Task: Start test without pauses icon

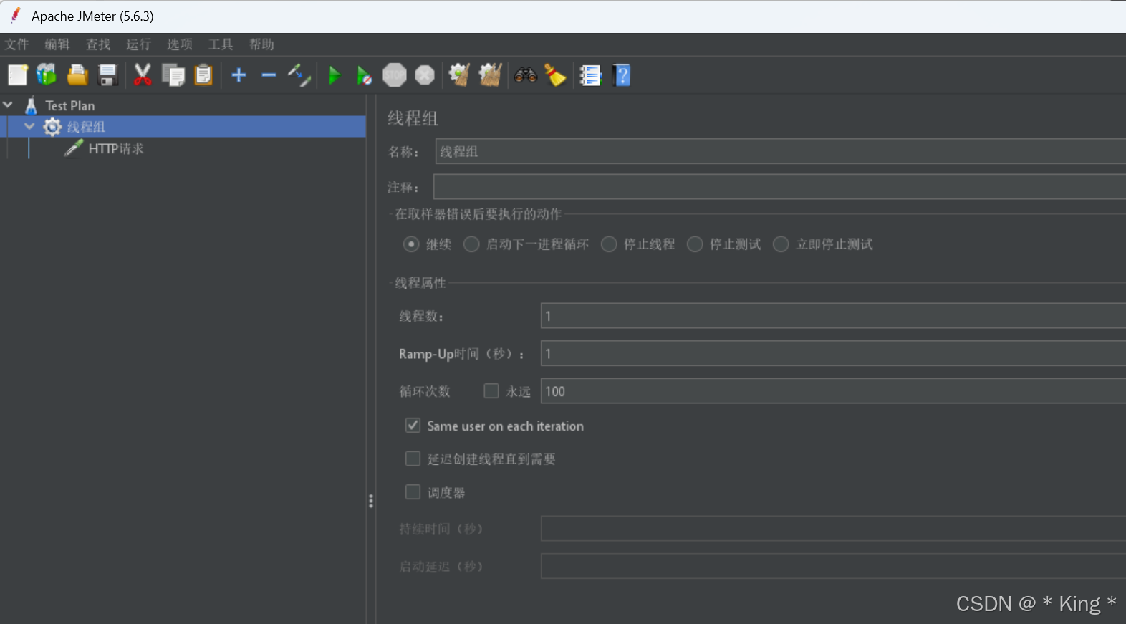Action: (x=364, y=75)
